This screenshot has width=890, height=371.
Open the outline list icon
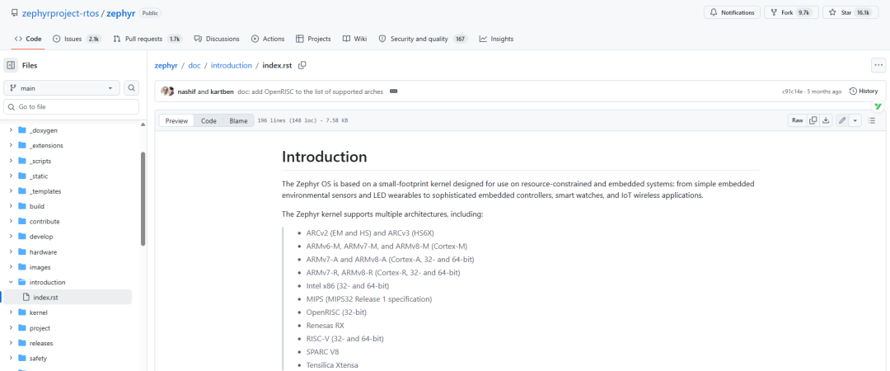click(x=872, y=120)
